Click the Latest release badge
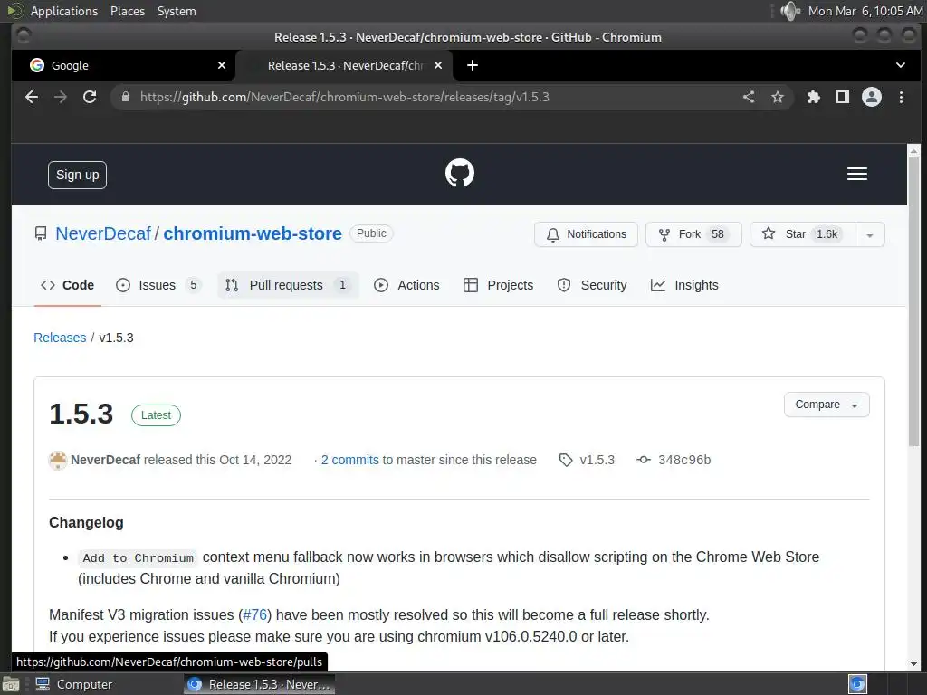The image size is (927, 695). 156,414
